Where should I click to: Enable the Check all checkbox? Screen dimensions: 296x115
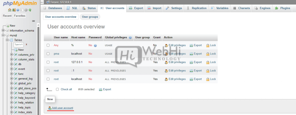(x=58, y=89)
